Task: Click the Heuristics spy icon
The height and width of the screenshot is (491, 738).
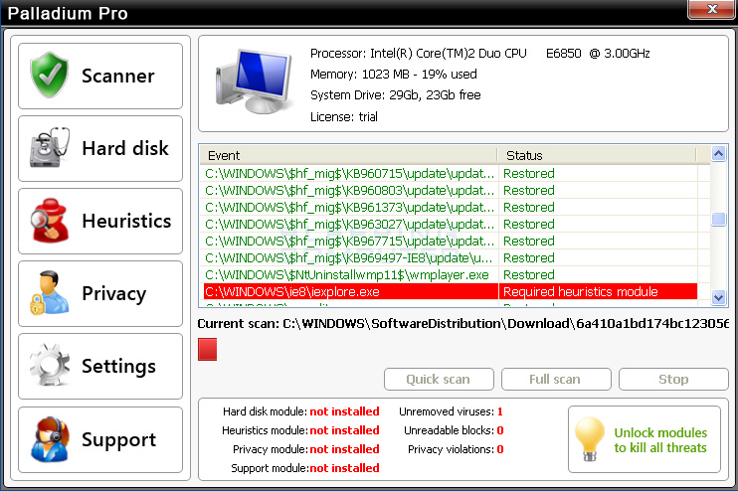Action: 50,221
